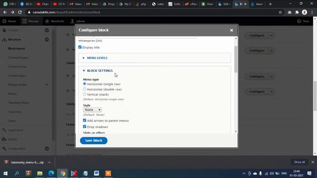This screenshot has height=178, width=317.
Task: Show hidden system tray icons
Action: click(x=244, y=174)
